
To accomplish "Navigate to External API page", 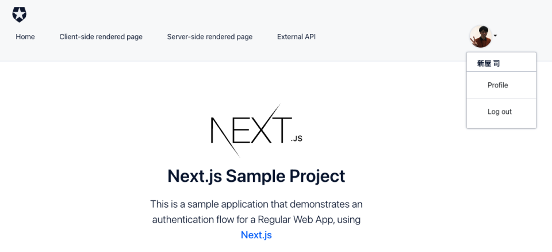I will pyautogui.click(x=296, y=37).
